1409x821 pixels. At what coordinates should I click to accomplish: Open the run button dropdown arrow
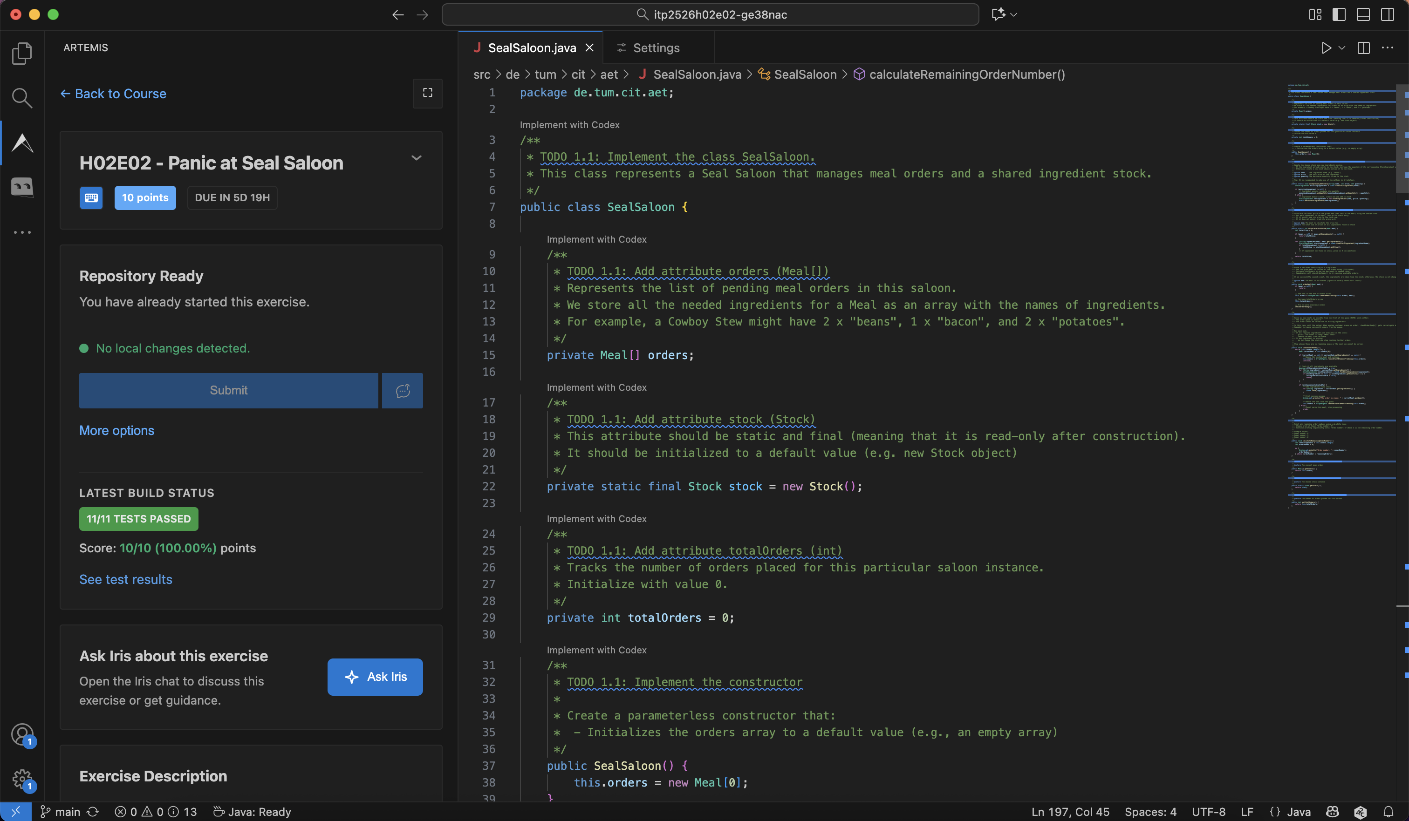pos(1342,48)
